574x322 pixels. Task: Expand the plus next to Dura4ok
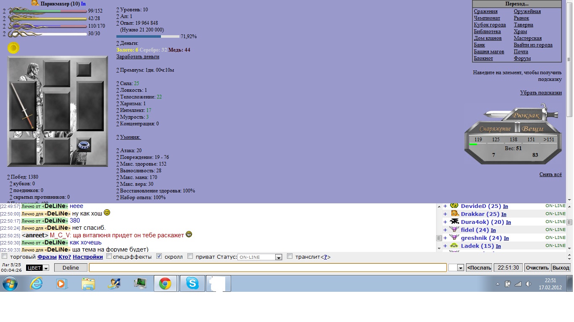pos(445,222)
